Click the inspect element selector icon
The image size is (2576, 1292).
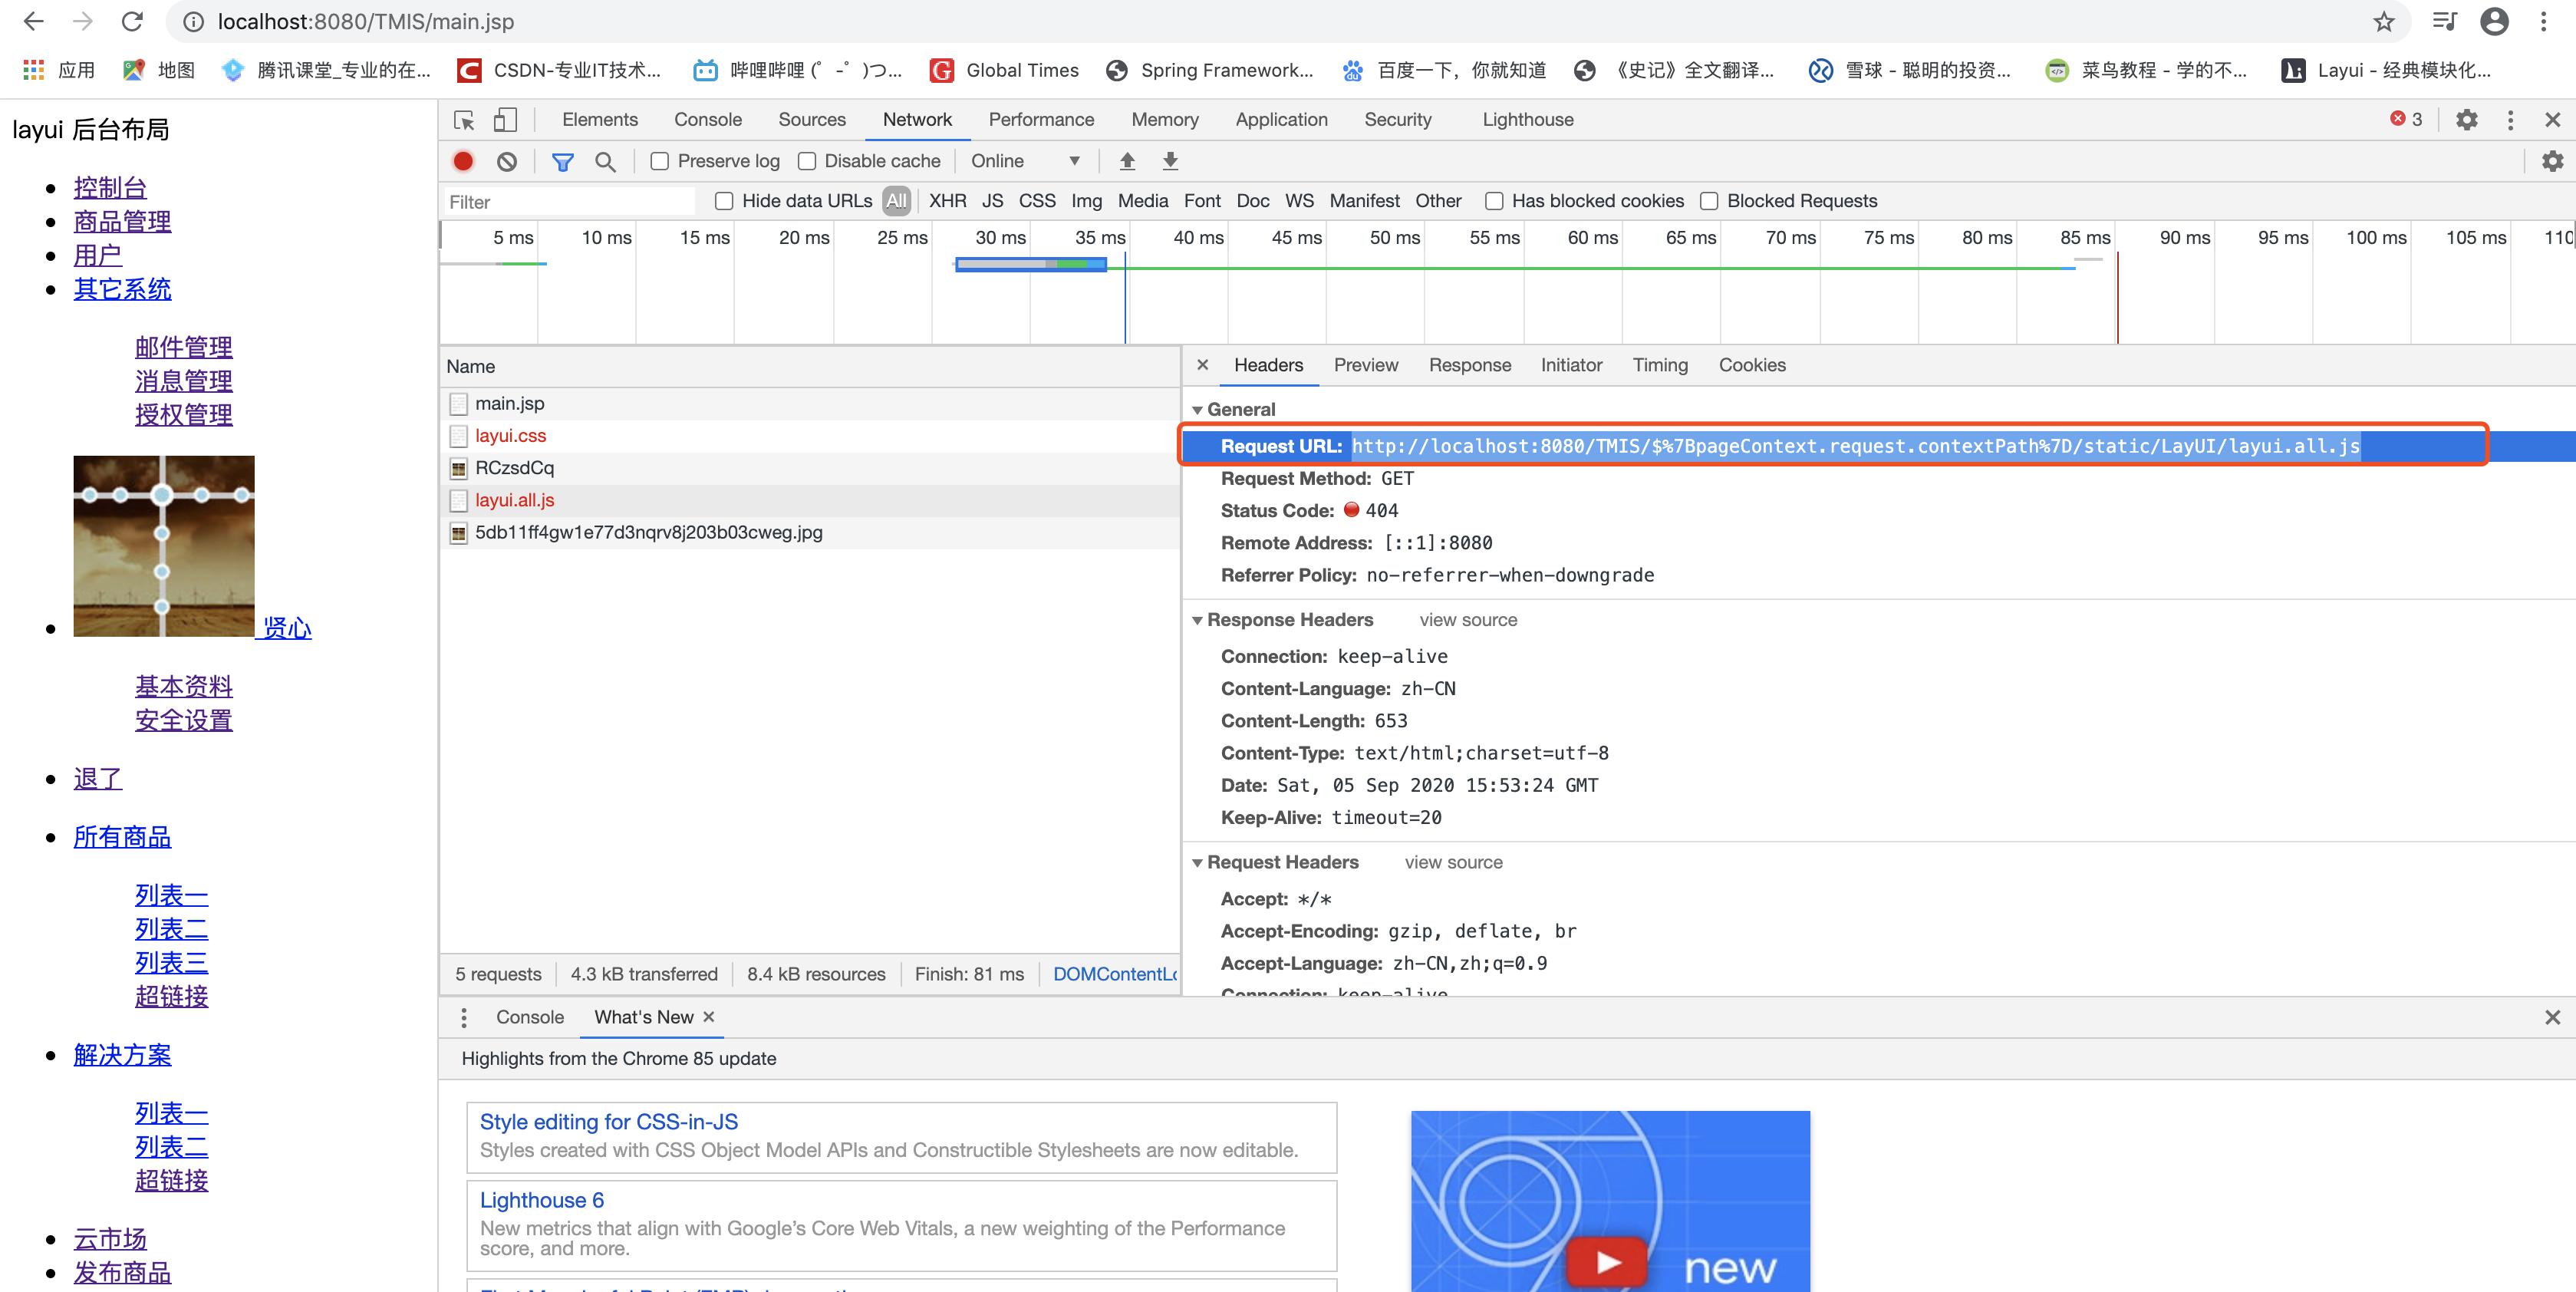point(464,120)
